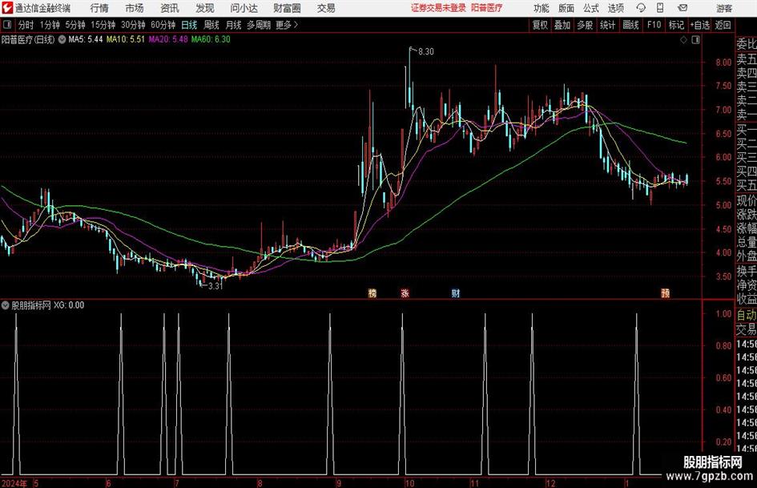Click 证券交易未登录 login link
Screen dimensions: 757x488
point(438,8)
